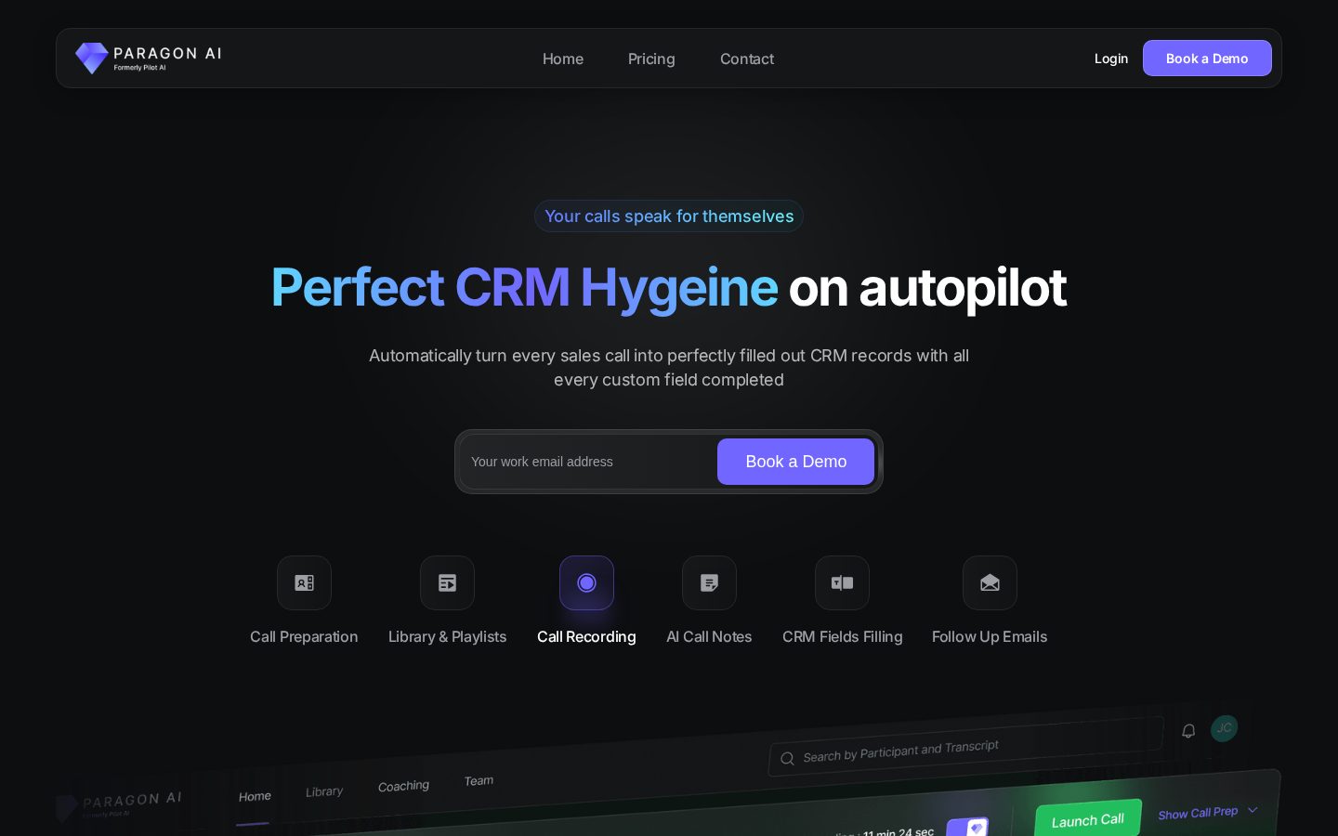Open the JC user avatar
Screen dimensions: 1338x836
[x=1225, y=728]
